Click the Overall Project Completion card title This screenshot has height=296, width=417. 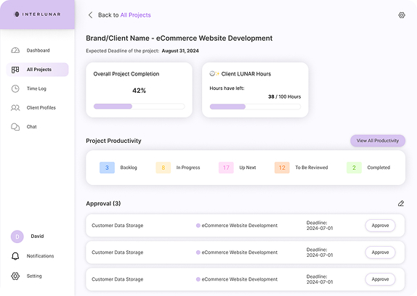[126, 74]
